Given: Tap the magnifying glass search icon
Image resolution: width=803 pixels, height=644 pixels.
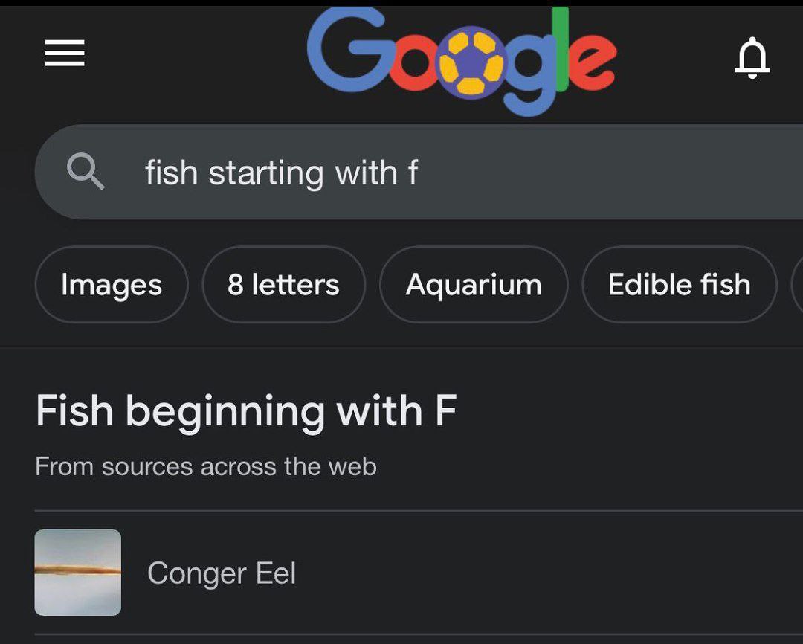Looking at the screenshot, I should pyautogui.click(x=86, y=173).
